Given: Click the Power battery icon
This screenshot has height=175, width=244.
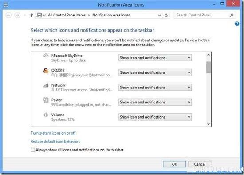Looking at the screenshot, I should tap(46, 100).
